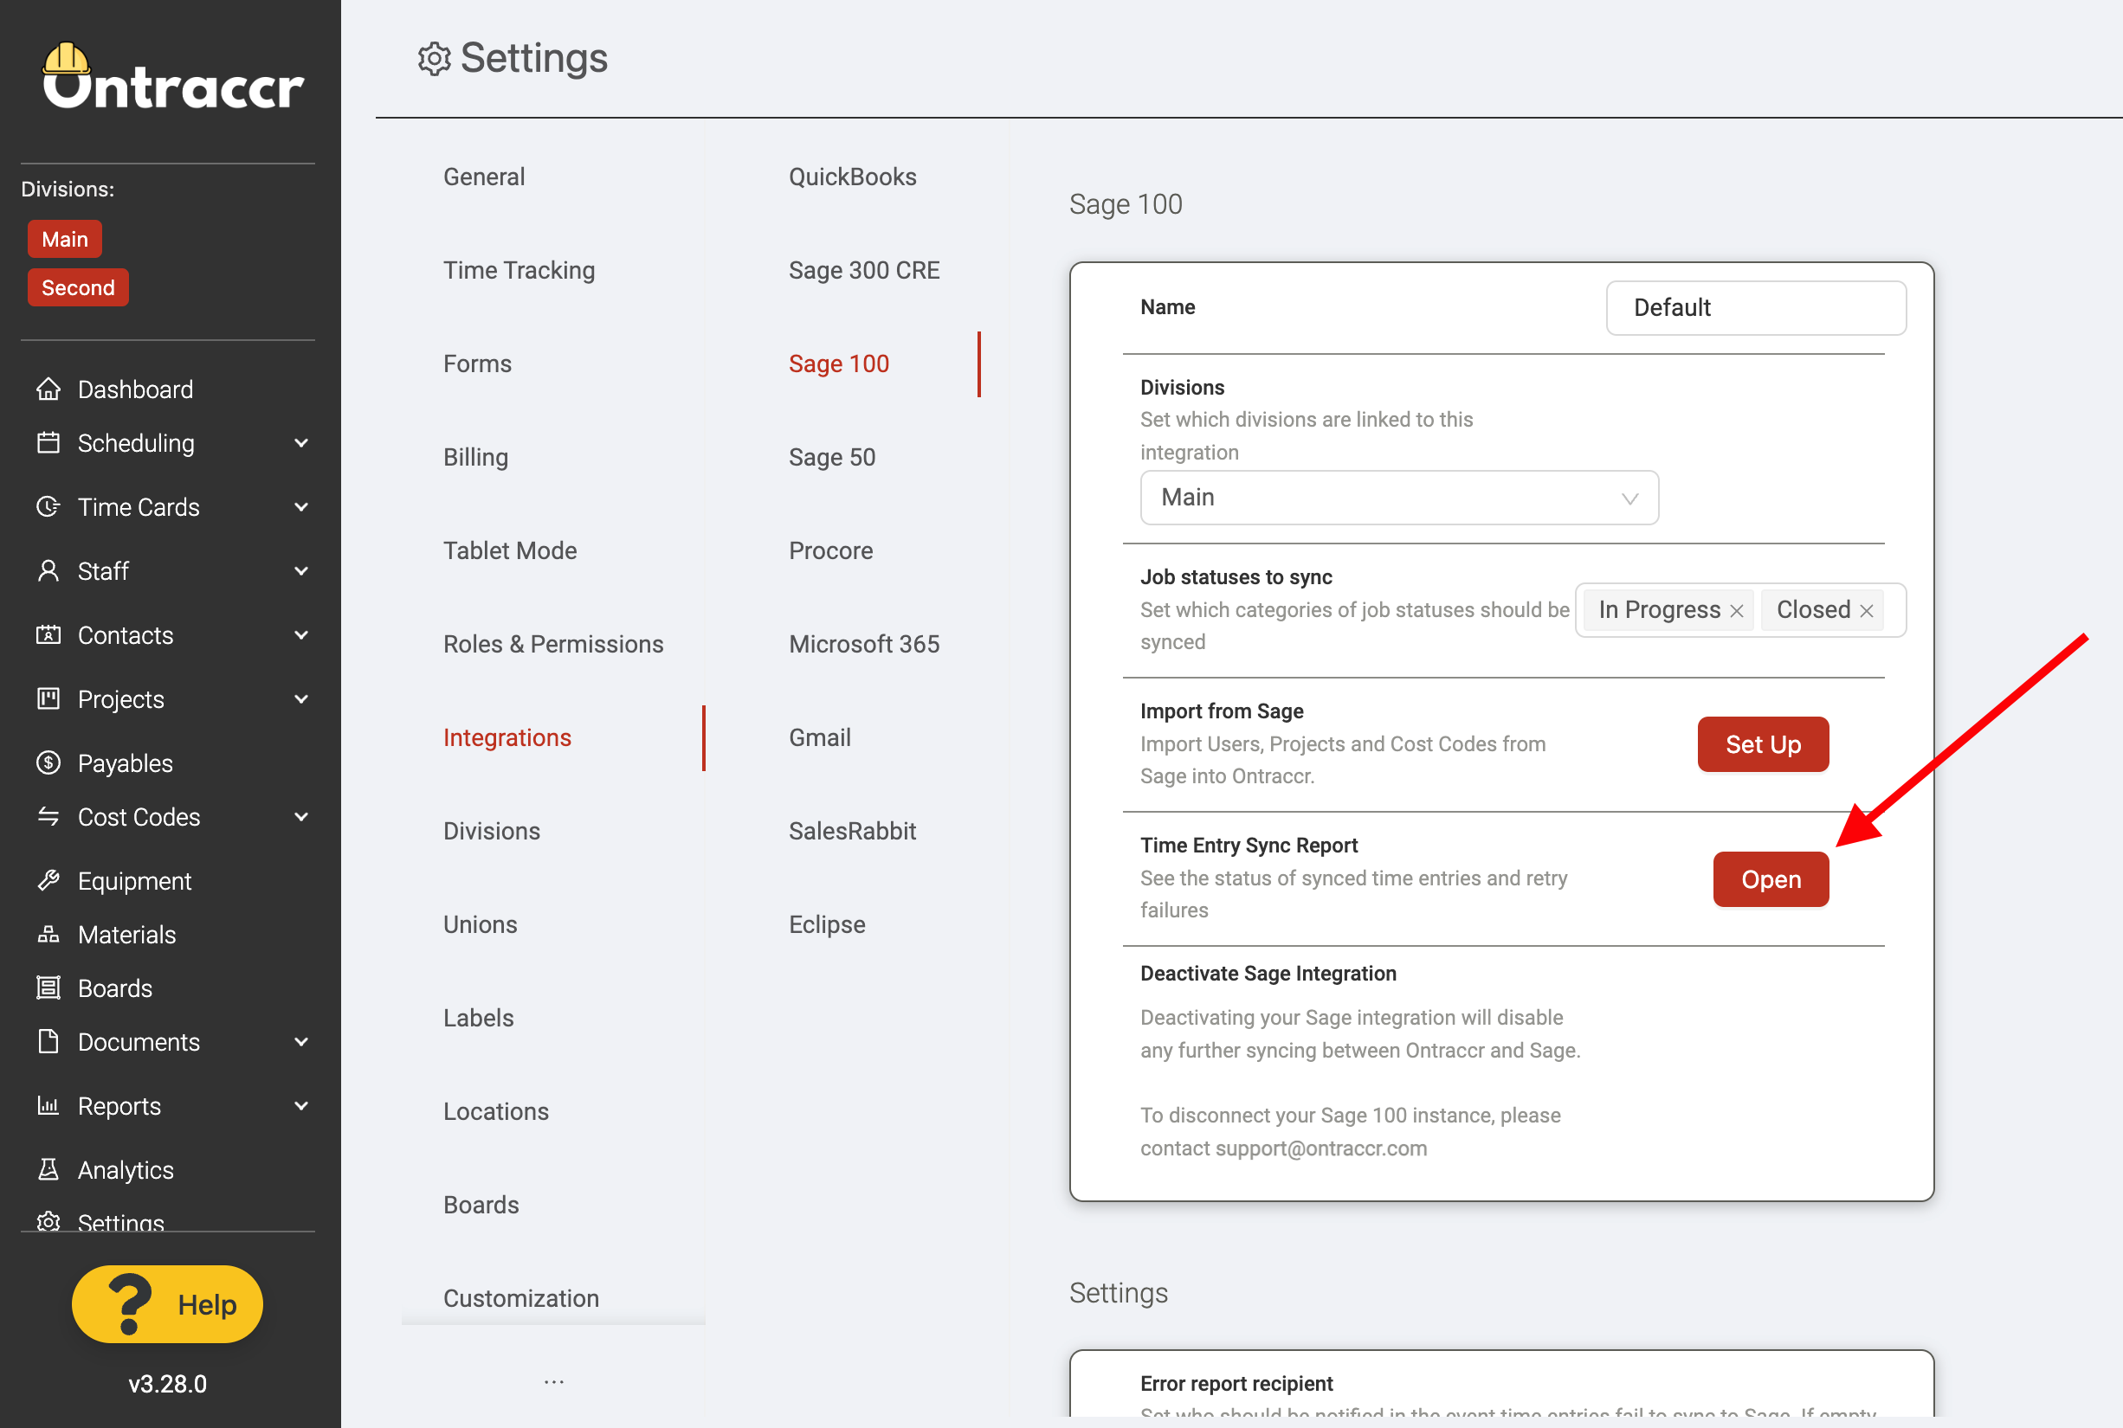The width and height of the screenshot is (2123, 1428).
Task: Click the Contacts card icon
Action: point(48,634)
